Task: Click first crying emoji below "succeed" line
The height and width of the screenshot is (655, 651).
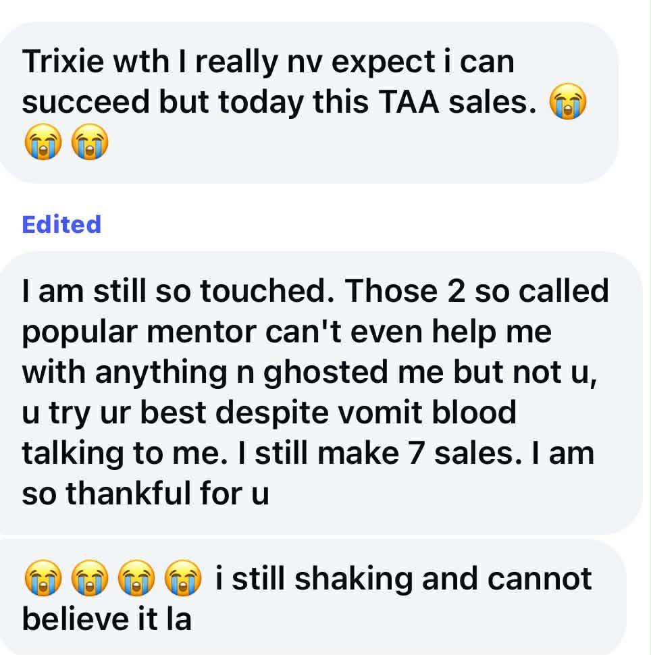Action: [x=42, y=142]
